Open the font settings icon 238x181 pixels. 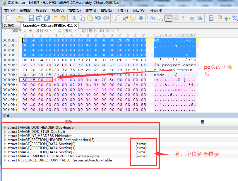[152, 18]
